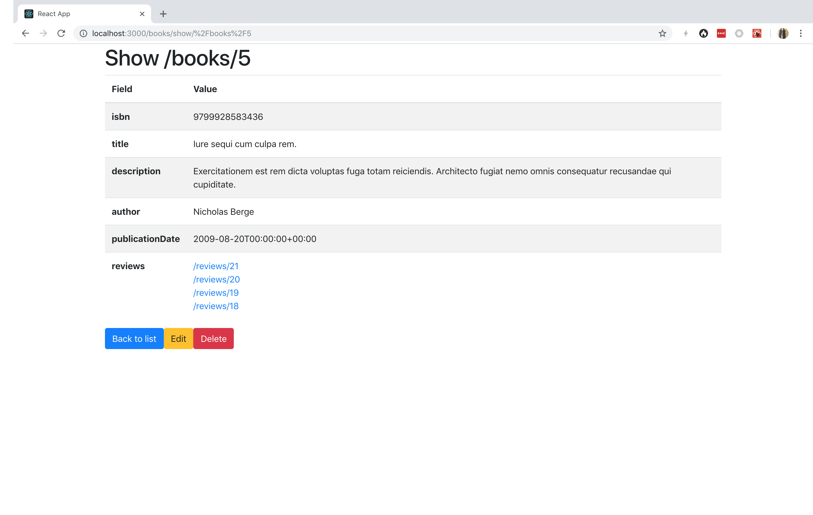The height and width of the screenshot is (515, 813).
Task: Click the browser forward arrow
Action: [43, 33]
